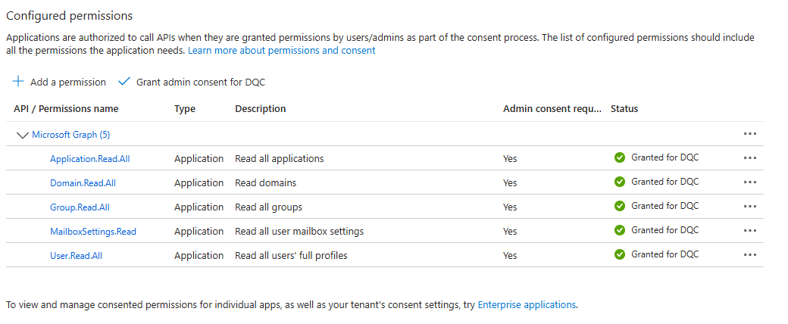Image resolution: width=788 pixels, height=324 pixels.
Task: Open the Application.Read.All permission
Action: tap(90, 159)
